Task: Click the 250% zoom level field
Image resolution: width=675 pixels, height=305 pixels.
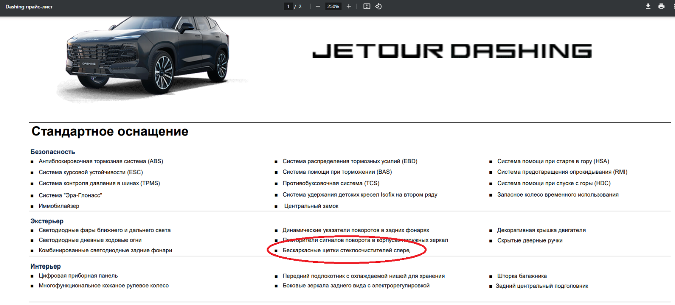Action: [333, 6]
